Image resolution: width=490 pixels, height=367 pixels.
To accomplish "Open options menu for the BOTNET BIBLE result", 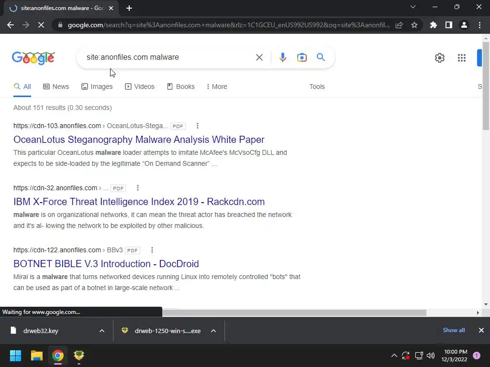I will coord(152,250).
